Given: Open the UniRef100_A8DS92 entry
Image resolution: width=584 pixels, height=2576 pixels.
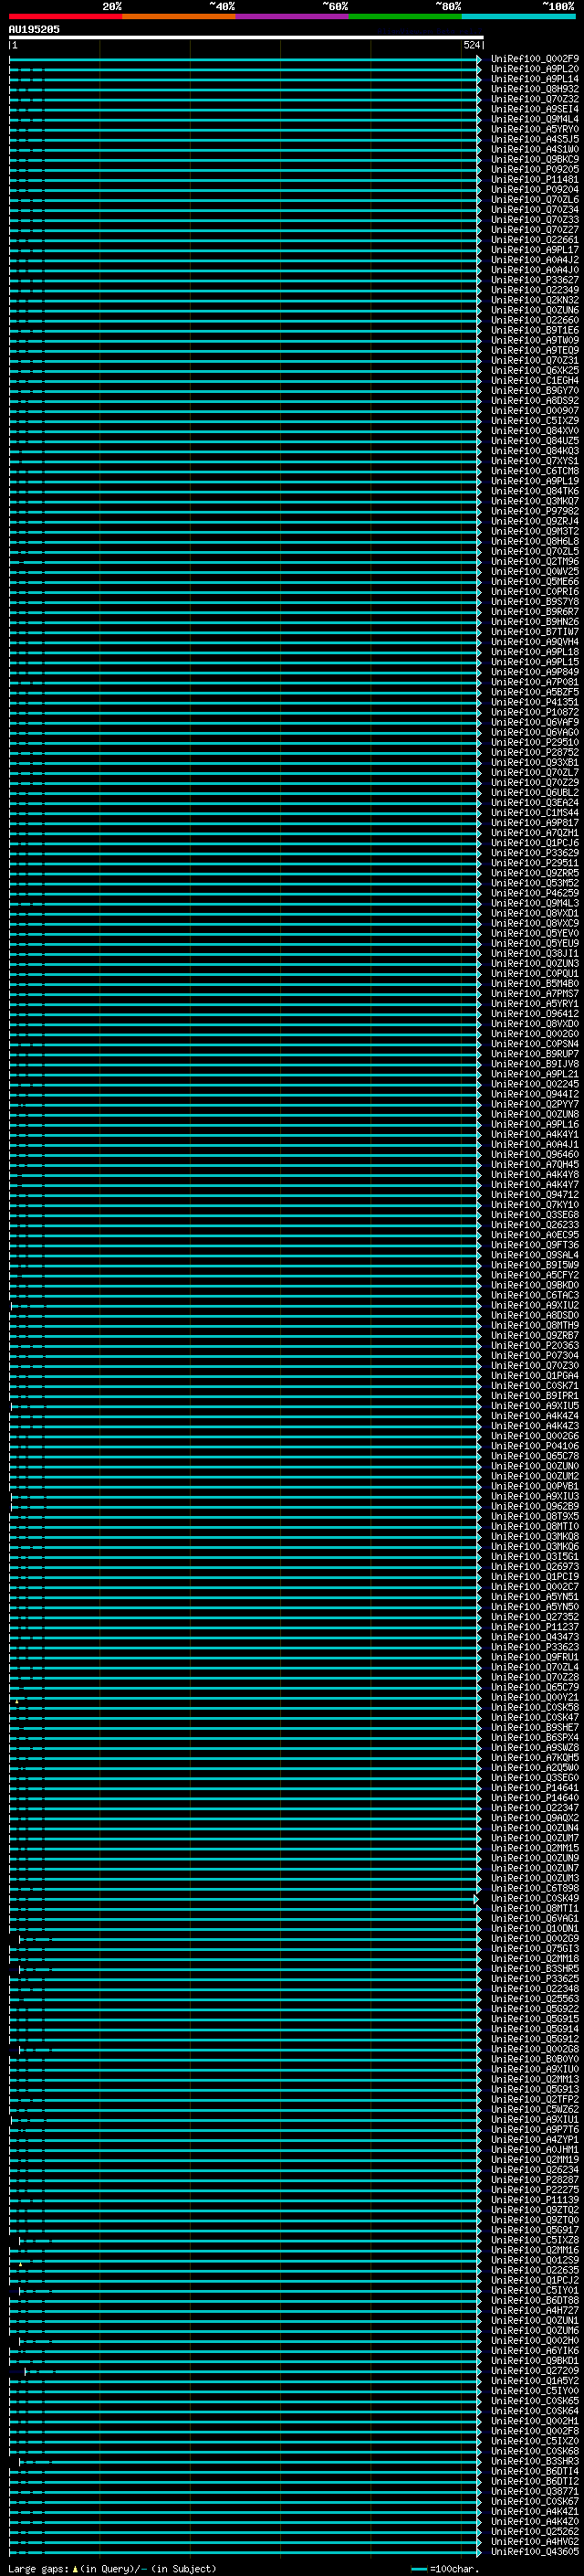Looking at the screenshot, I should point(534,400).
